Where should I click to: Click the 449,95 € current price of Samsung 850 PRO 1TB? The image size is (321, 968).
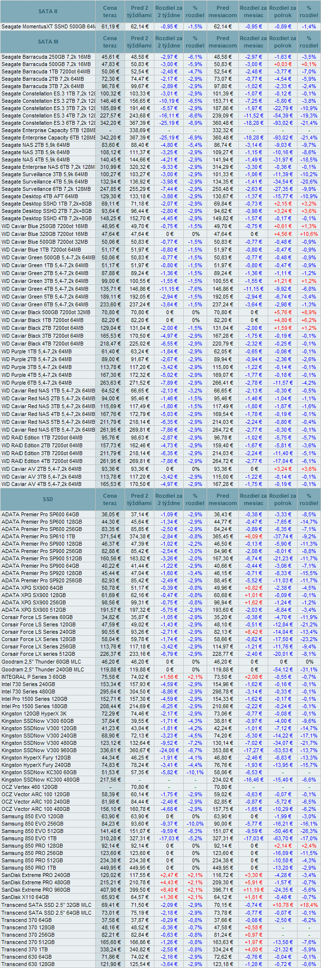(110, 868)
